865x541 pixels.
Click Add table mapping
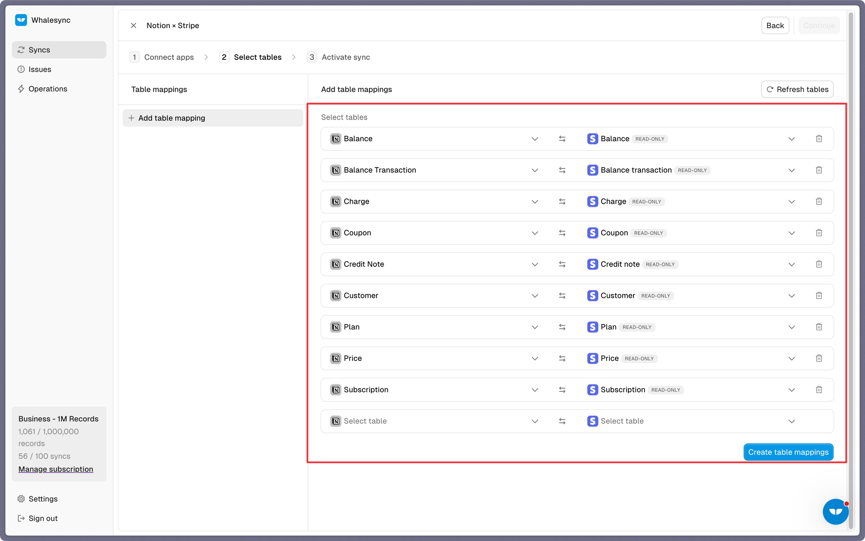(213, 118)
